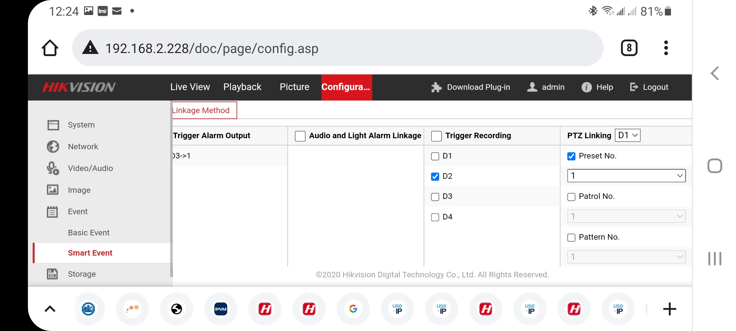736x331 pixels.
Task: Click the Live View button
Action: (x=190, y=87)
